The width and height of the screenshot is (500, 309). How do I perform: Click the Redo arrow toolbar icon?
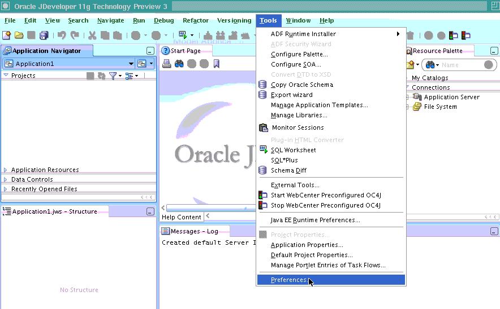[x=75, y=36]
